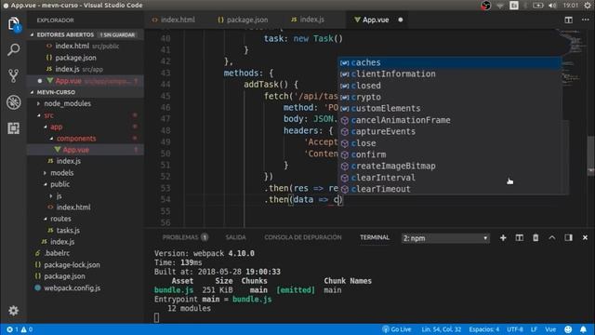595x335 pixels.
Task: Choose the clientInformation suggestion
Action: click(450, 74)
